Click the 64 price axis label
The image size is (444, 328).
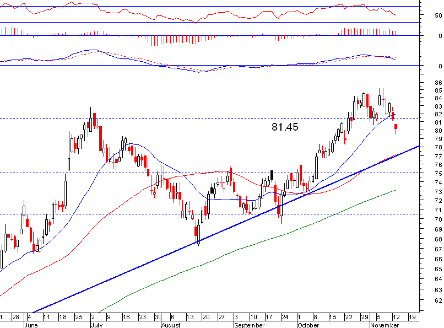438,279
